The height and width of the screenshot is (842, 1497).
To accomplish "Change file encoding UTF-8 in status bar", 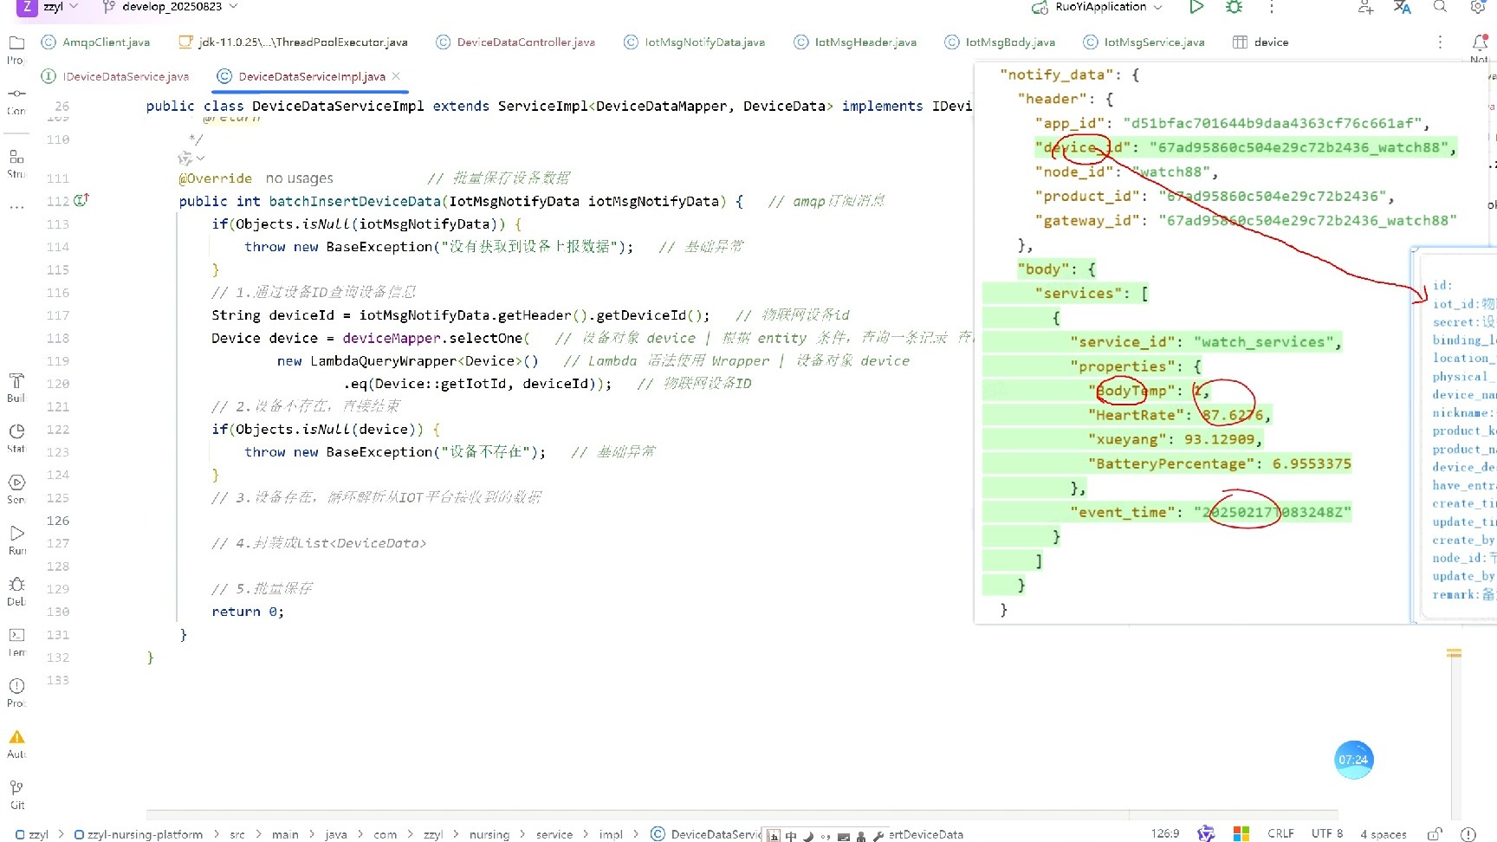I will (x=1327, y=833).
